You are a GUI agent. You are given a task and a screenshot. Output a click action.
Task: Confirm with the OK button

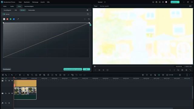(86, 69)
